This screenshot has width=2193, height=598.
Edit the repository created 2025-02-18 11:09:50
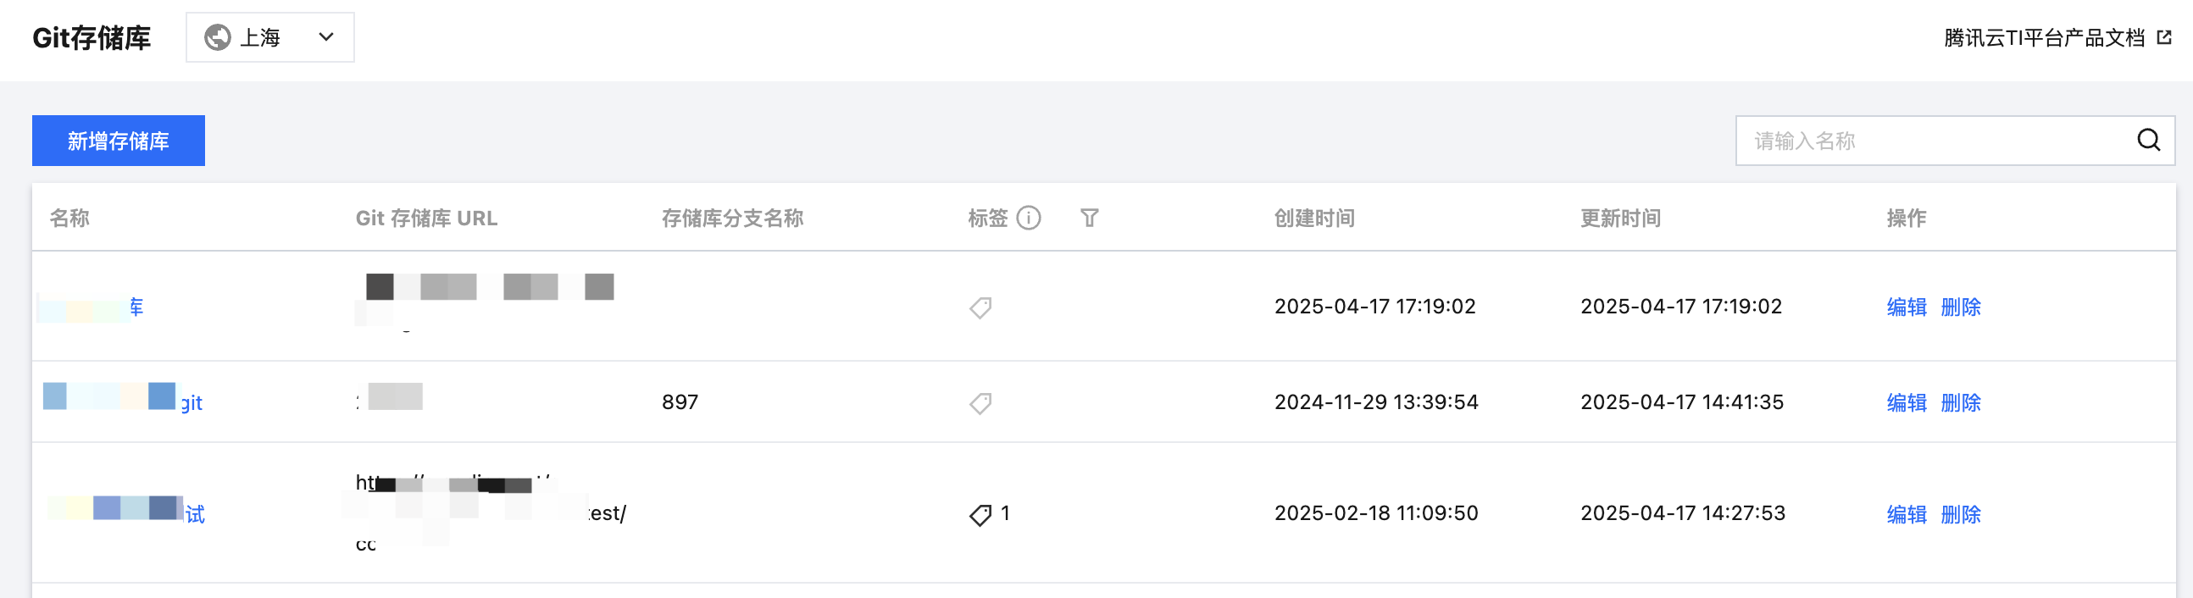(1906, 515)
